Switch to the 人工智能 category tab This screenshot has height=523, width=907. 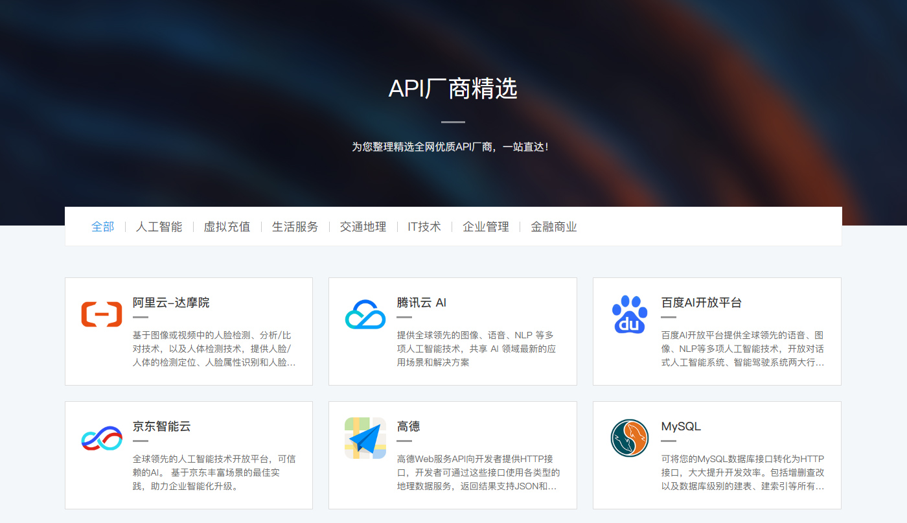click(159, 227)
